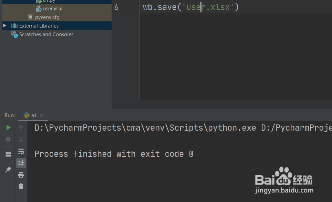The height and width of the screenshot is (202, 332).
Task: Click the Restore Layout icon
Action: pyautogui.click(x=8, y=154)
